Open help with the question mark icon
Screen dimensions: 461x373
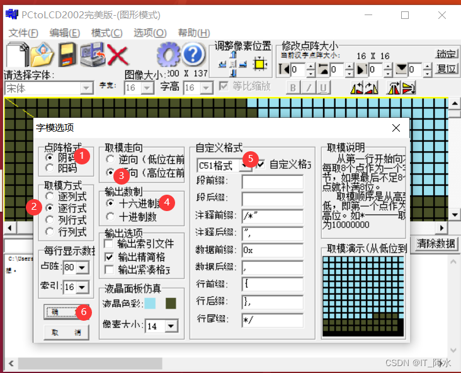(193, 54)
